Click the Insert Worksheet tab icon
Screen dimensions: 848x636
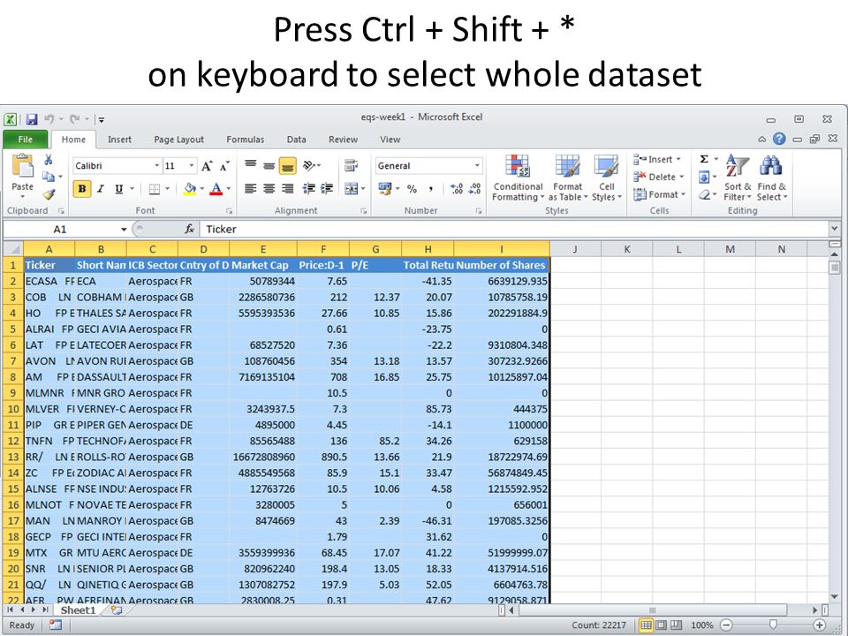click(117, 610)
